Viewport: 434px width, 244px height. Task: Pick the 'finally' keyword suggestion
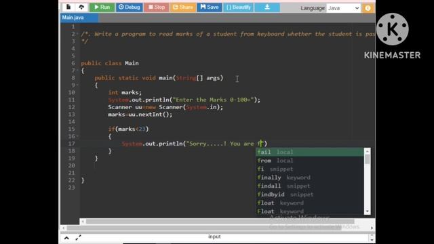pyautogui.click(x=310, y=178)
